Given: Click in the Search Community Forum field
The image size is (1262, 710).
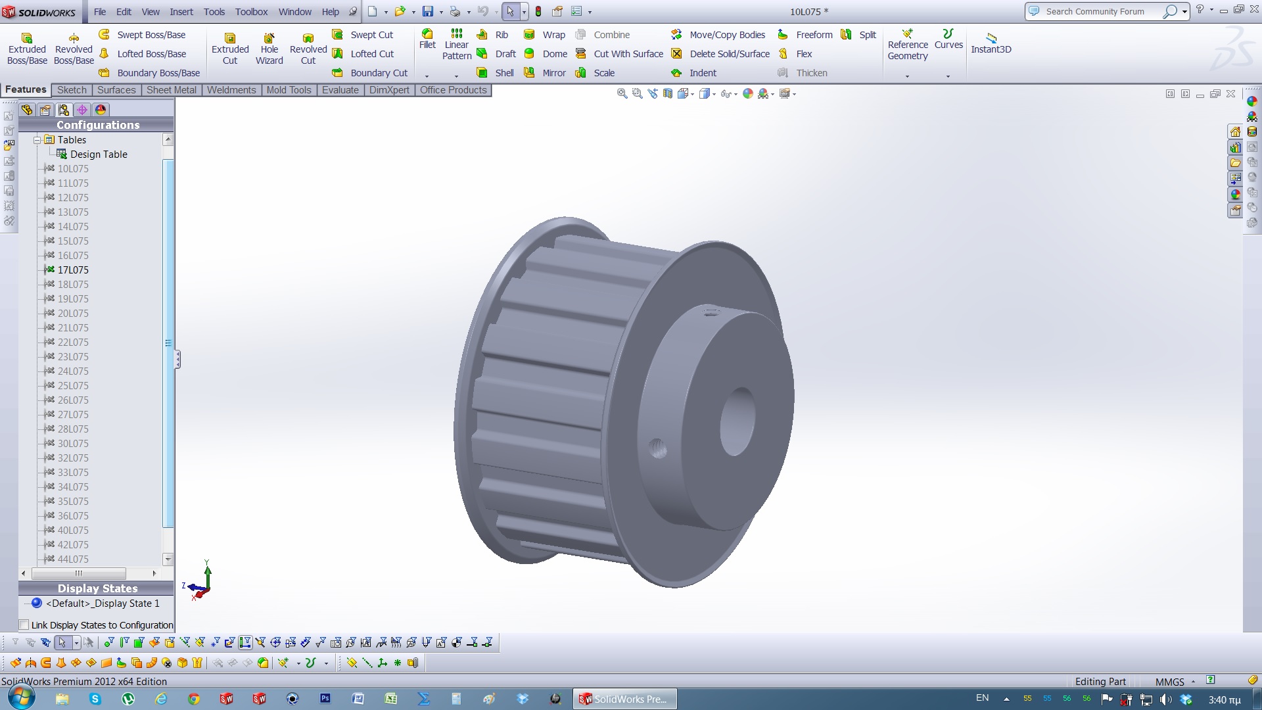Looking at the screenshot, I should point(1095,12).
